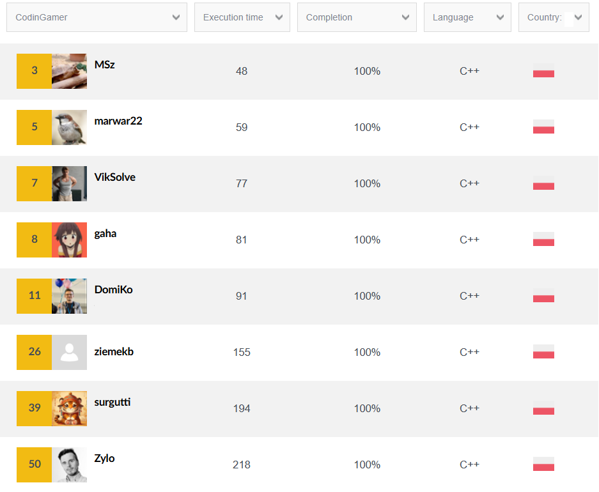This screenshot has height=492, width=599.
Task: Open the Execution time dropdown
Action: 242,17
